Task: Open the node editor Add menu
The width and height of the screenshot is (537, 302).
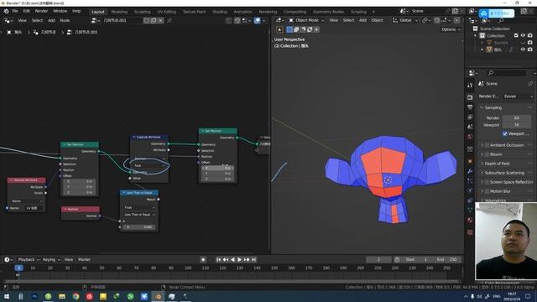Action: click(x=51, y=20)
